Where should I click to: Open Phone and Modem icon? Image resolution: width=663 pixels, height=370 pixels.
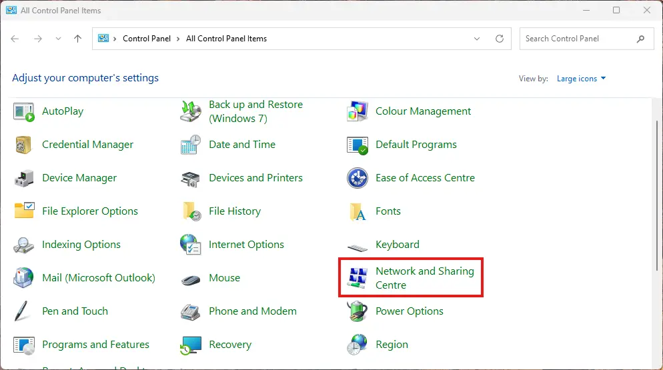click(x=191, y=312)
